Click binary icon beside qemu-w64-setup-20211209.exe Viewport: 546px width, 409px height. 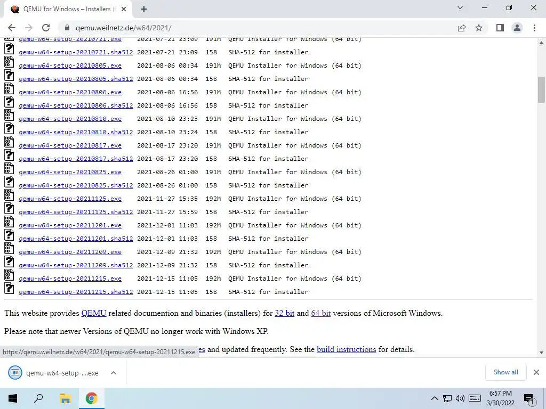pos(10,248)
